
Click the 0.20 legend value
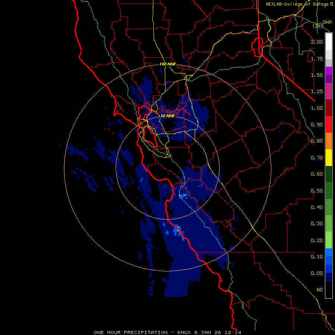pos(317,240)
